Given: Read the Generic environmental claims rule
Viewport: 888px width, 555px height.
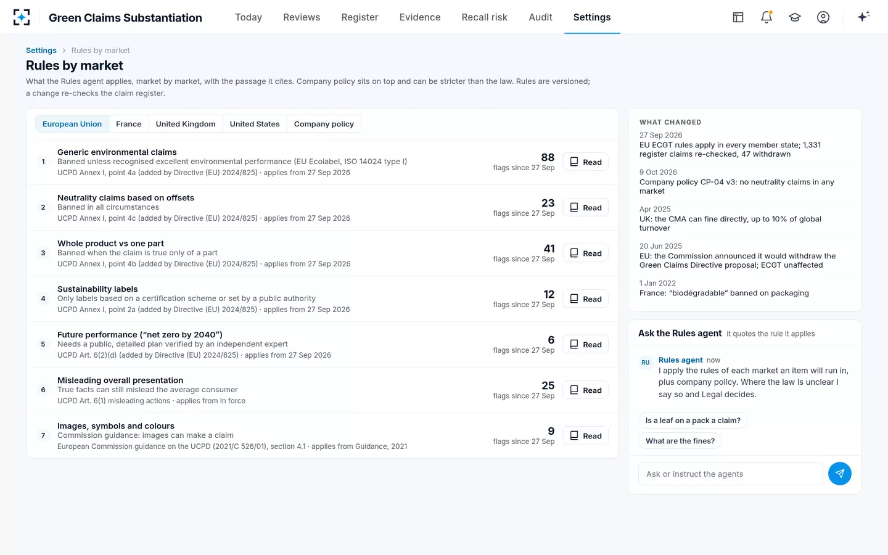Looking at the screenshot, I should [585, 162].
